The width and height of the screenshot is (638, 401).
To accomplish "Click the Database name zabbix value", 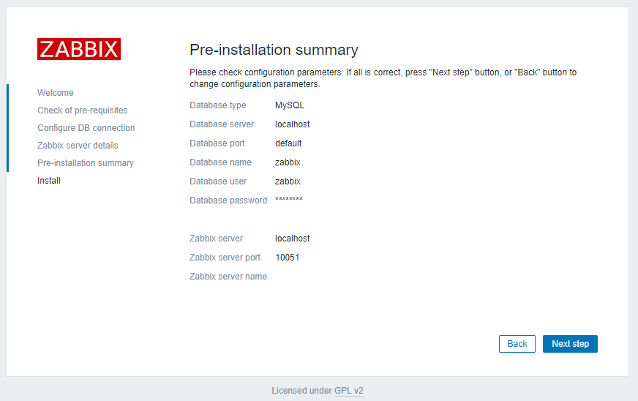I will 288,162.
